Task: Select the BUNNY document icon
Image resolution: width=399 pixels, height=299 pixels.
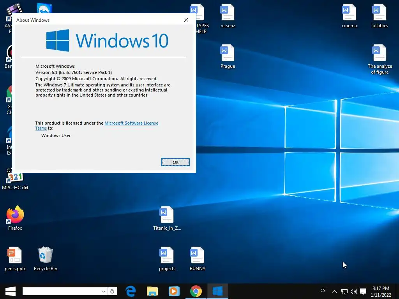Action: 197,259
